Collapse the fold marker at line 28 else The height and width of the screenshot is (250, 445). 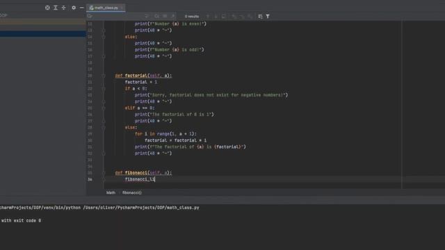tap(104, 128)
